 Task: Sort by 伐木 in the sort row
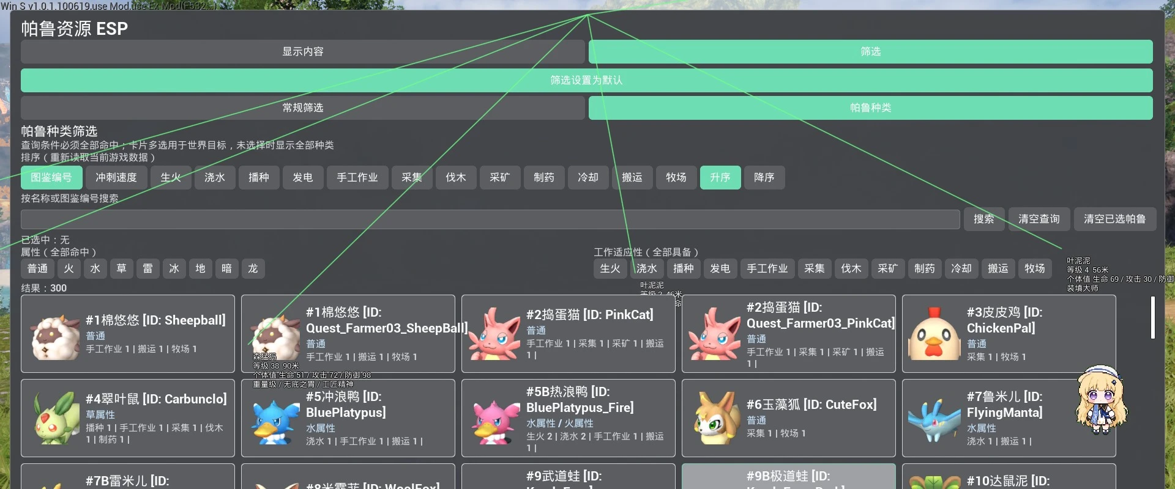pyautogui.click(x=456, y=178)
